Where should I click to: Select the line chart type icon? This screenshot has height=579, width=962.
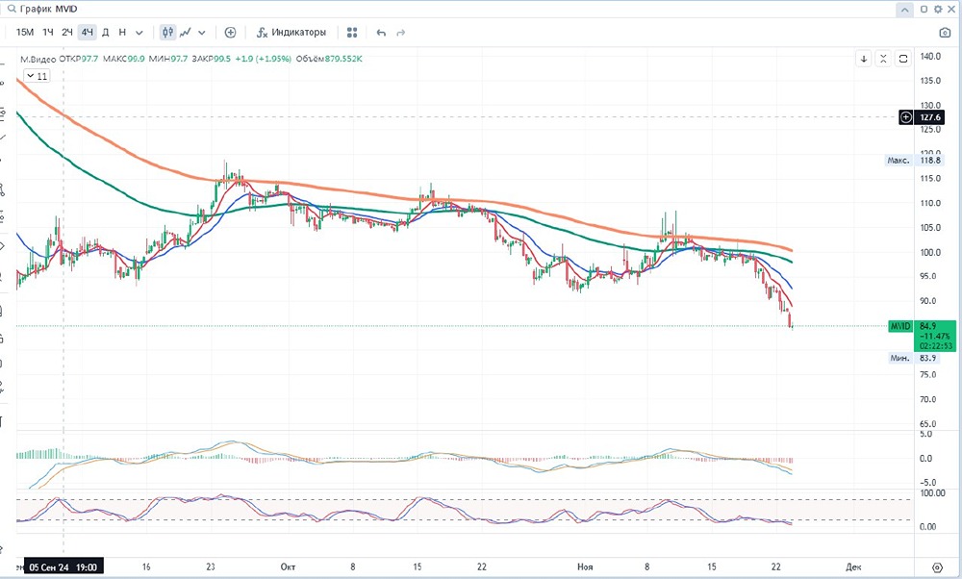tap(186, 33)
